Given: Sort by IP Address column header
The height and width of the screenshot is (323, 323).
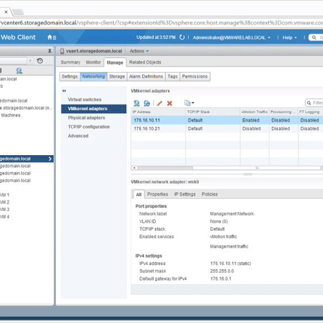Looking at the screenshot, I should pos(158,112).
